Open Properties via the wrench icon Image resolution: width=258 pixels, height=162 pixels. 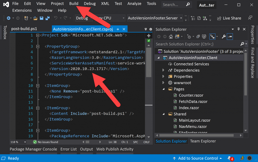coord(224,37)
